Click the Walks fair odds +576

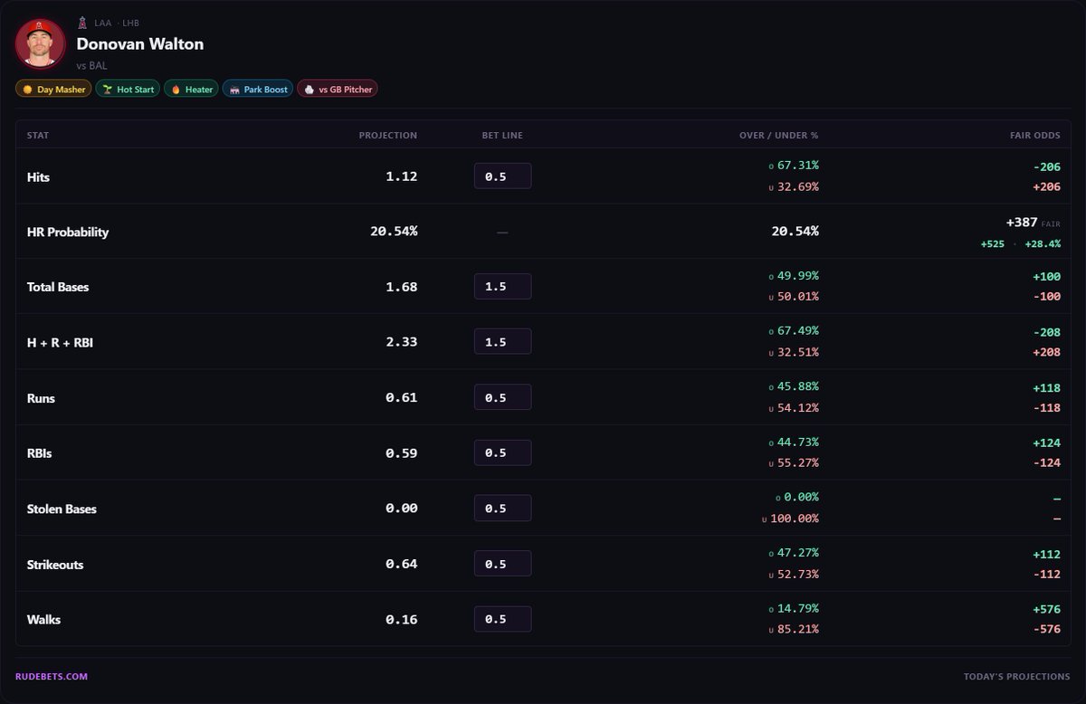pyautogui.click(x=1047, y=609)
